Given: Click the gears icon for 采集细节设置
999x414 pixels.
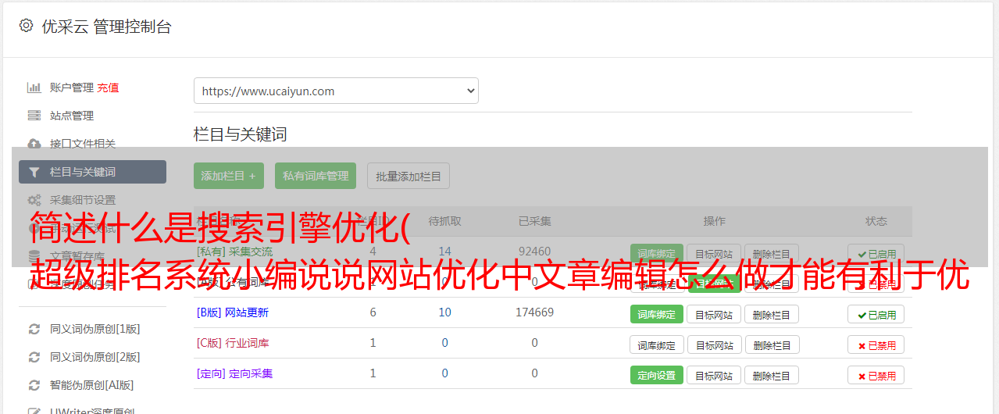Looking at the screenshot, I should click(x=34, y=200).
